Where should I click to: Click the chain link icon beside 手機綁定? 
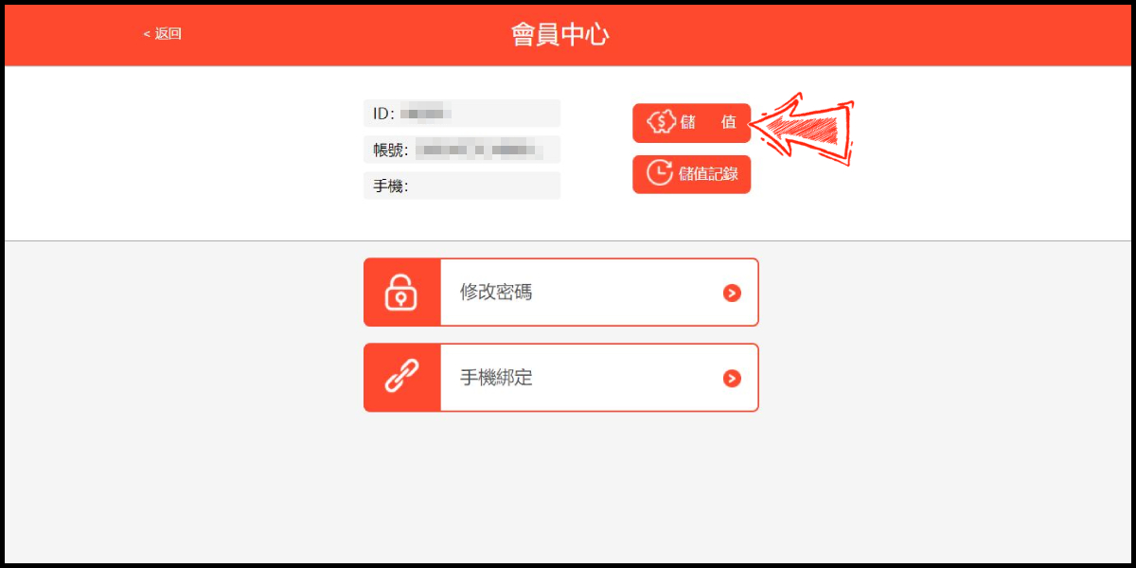(x=401, y=377)
